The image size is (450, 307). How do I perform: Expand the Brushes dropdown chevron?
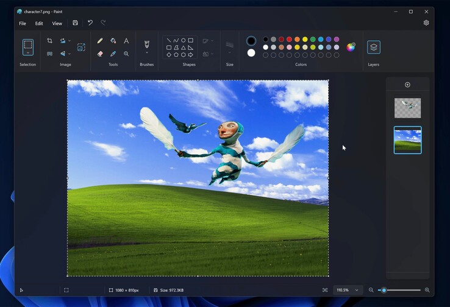(x=147, y=53)
